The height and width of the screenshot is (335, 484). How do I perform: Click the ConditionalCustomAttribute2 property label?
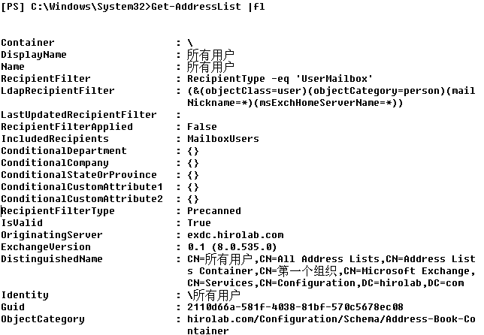click(x=82, y=199)
